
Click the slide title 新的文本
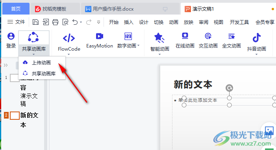point(193,84)
